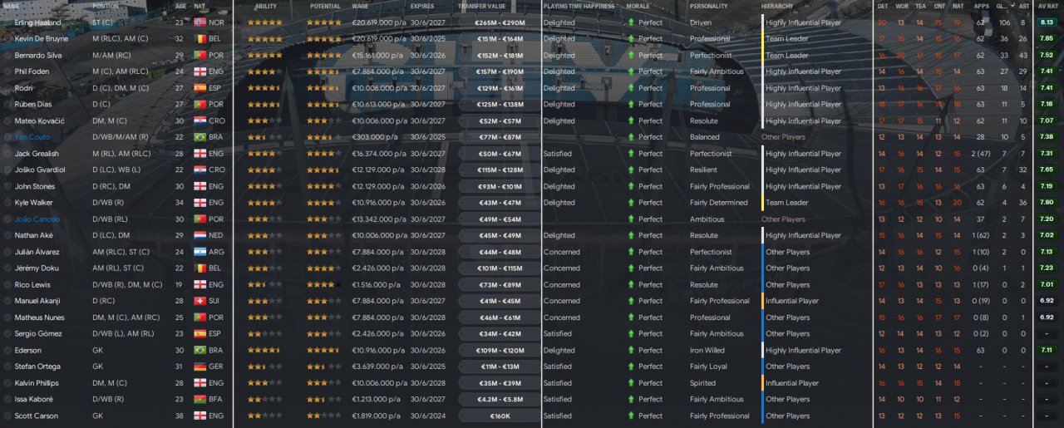Click Switzerland flag in Manuel Akanji's row
The width and height of the screenshot is (1064, 428).
pyautogui.click(x=199, y=301)
